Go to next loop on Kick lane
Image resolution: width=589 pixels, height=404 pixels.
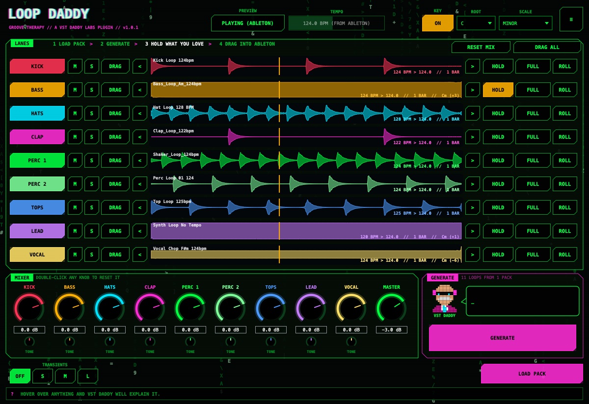coord(473,66)
